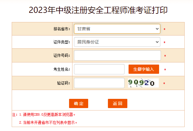Viewport: 193px width, 131px height.
Task: Click the 证件号码 input field
Action: pyautogui.click(x=117, y=55)
